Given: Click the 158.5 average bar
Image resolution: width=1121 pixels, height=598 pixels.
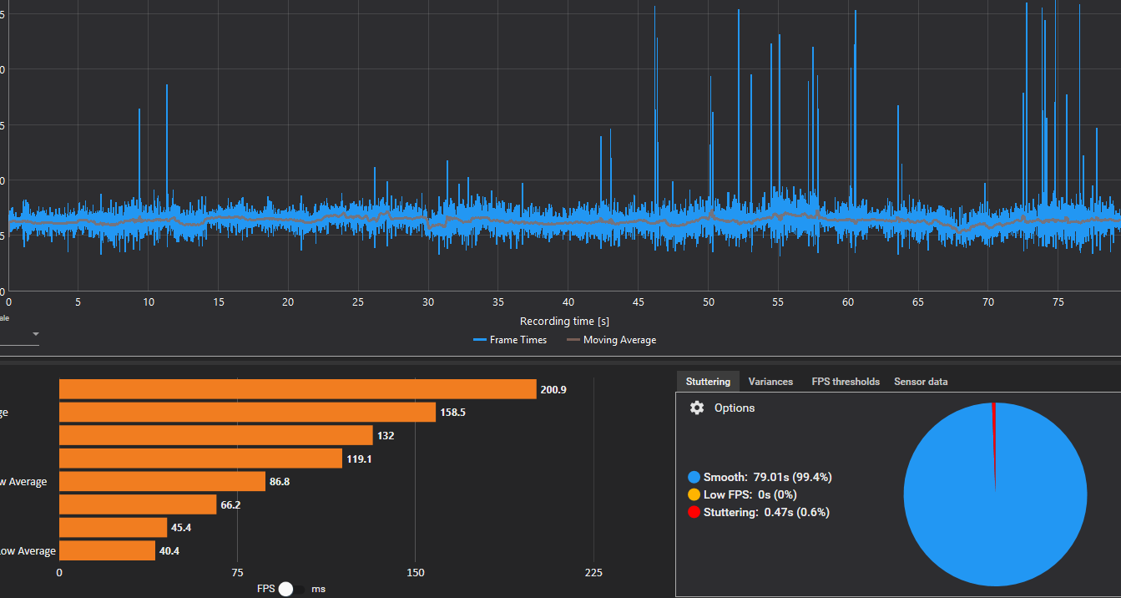Looking at the screenshot, I should click(x=247, y=413).
